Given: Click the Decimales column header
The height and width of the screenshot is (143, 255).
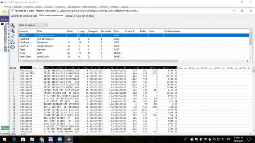Looking at the screenshot, I should [x=106, y=31].
